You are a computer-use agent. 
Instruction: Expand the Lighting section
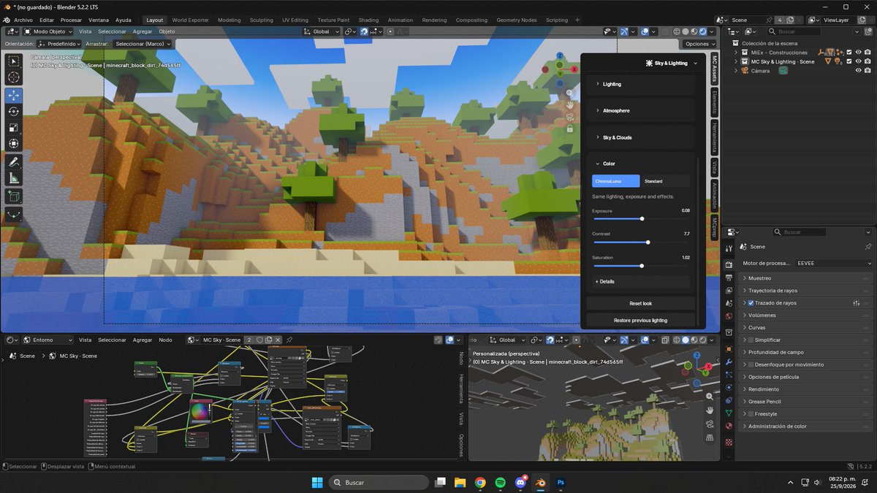[x=640, y=84]
